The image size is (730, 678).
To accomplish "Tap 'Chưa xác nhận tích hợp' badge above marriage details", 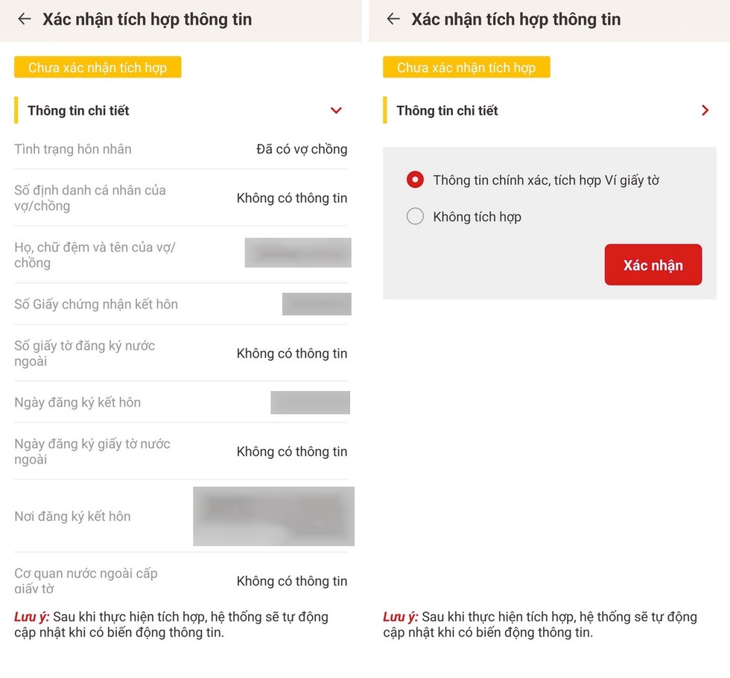I will pyautogui.click(x=98, y=68).
